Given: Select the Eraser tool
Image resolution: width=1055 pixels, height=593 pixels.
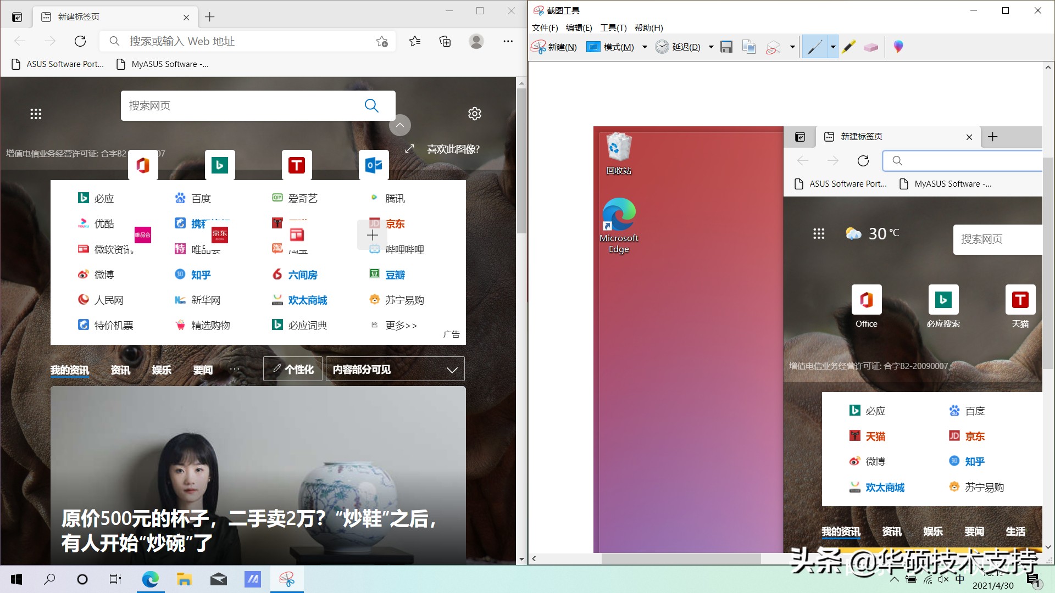Looking at the screenshot, I should [x=871, y=47].
